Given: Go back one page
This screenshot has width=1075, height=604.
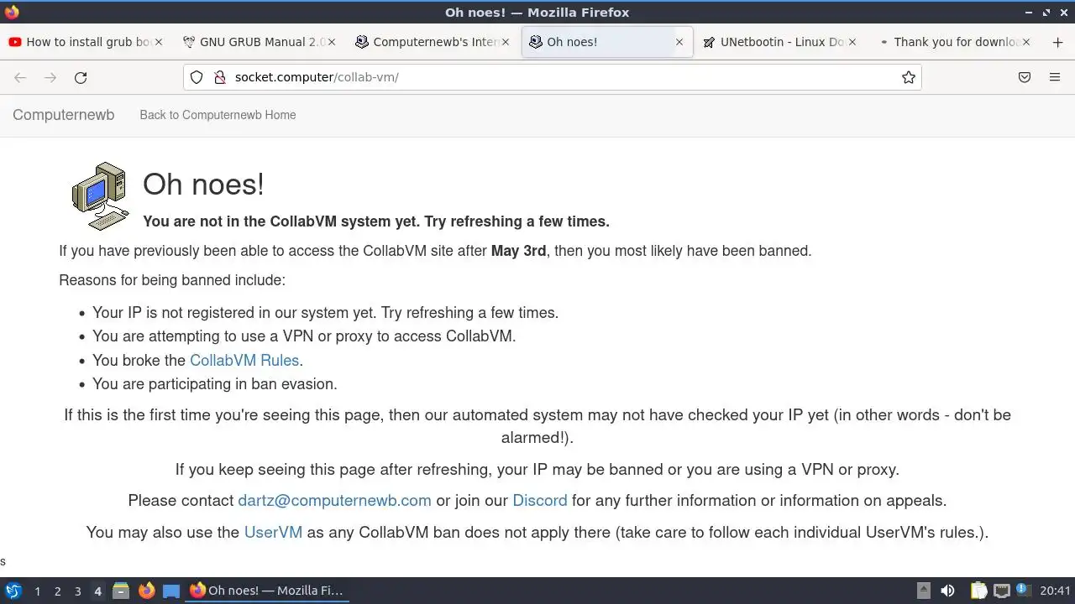Looking at the screenshot, I should click(x=20, y=77).
